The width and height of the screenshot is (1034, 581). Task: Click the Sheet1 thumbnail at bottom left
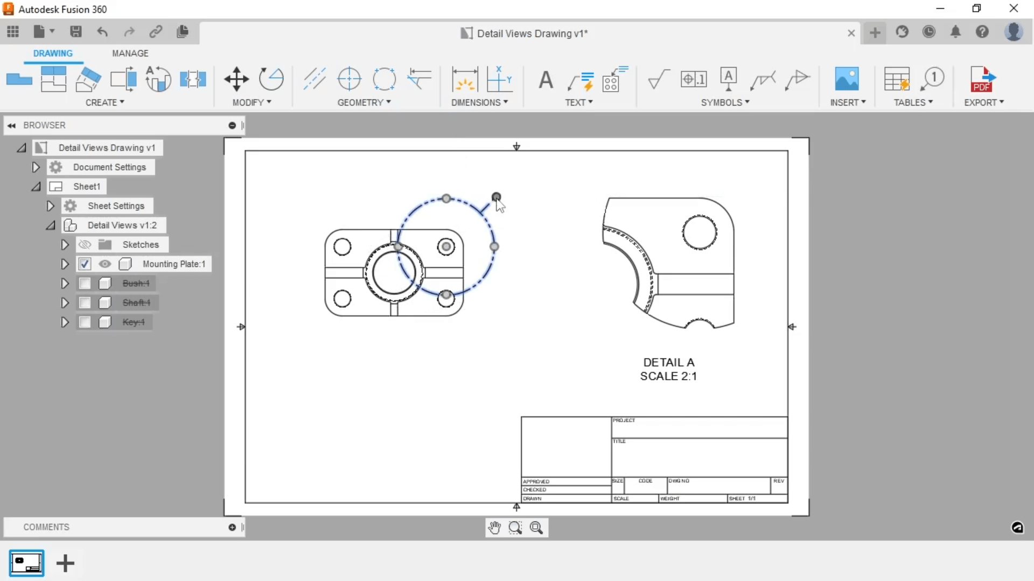pyautogui.click(x=26, y=563)
